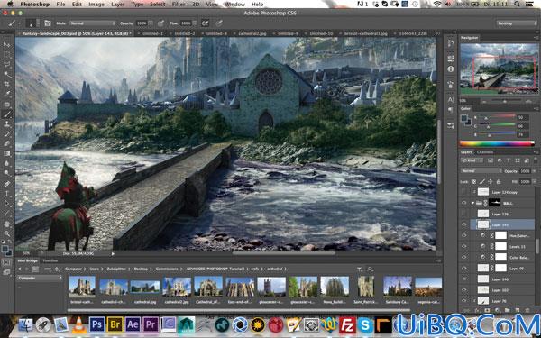Select the Hand tool
Viewport: 541px width, 338px height.
coord(6,224)
